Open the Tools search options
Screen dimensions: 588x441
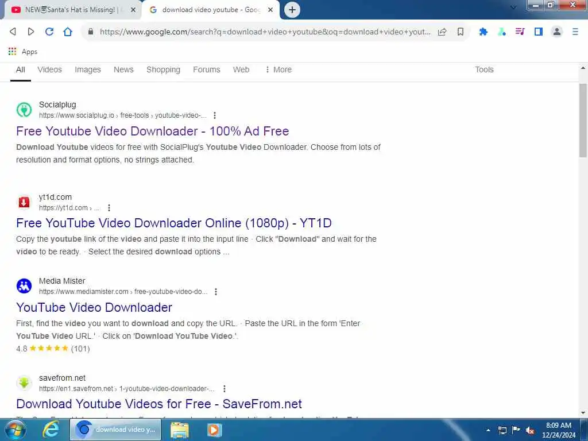[x=484, y=69]
